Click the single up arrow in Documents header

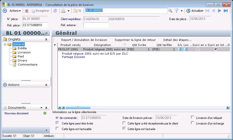click(x=42, y=108)
